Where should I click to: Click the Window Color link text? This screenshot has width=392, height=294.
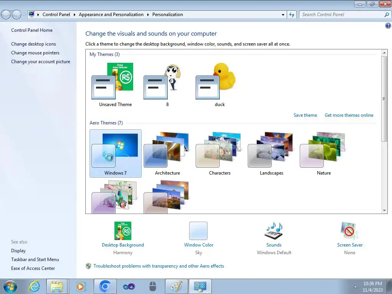(199, 245)
